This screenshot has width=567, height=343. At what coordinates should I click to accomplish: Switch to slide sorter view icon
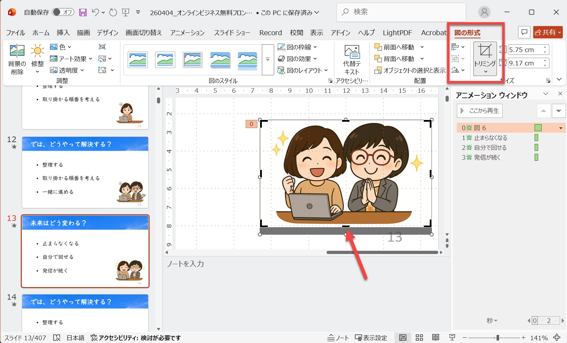[419, 338]
